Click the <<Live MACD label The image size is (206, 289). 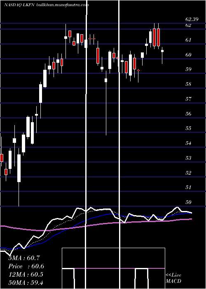173,278
